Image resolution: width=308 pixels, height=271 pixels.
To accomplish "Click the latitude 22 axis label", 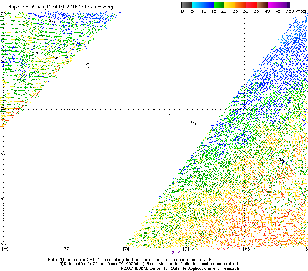I will click(x=3, y=200).
